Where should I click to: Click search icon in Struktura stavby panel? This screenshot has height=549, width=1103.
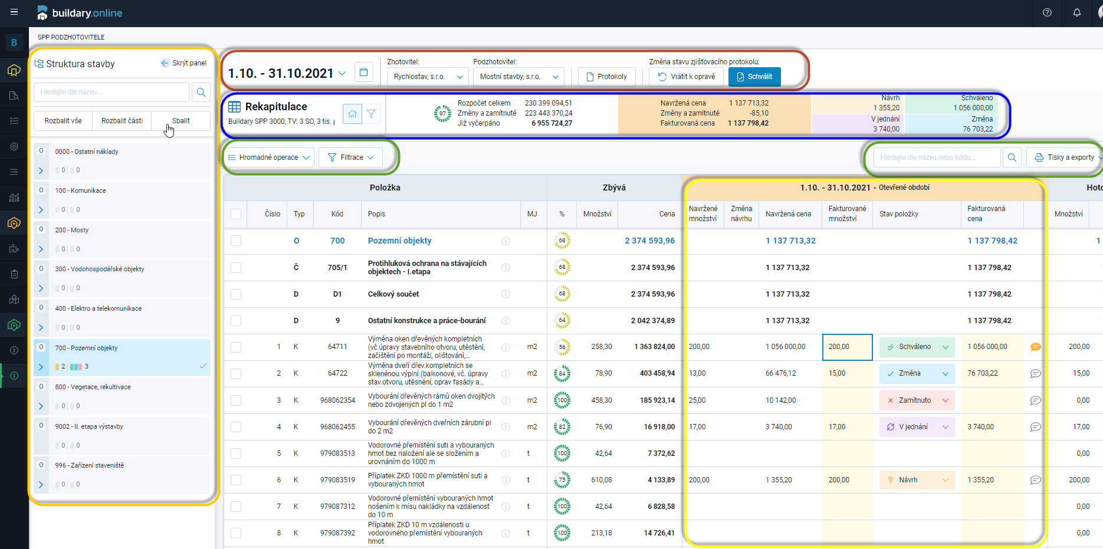click(x=201, y=92)
